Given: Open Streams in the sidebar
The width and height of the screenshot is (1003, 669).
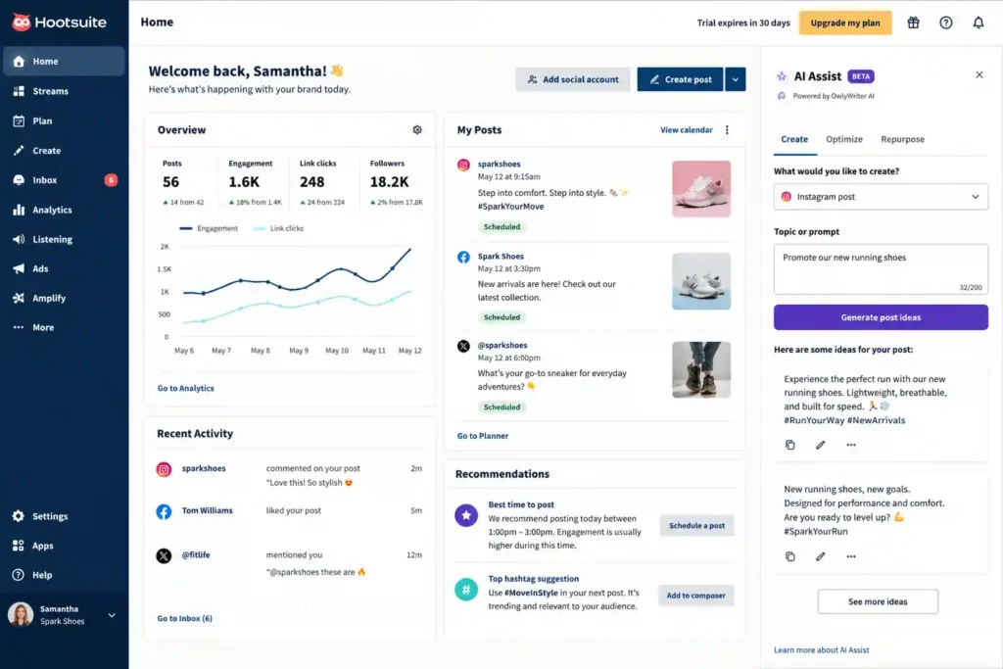Looking at the screenshot, I should pyautogui.click(x=64, y=91).
